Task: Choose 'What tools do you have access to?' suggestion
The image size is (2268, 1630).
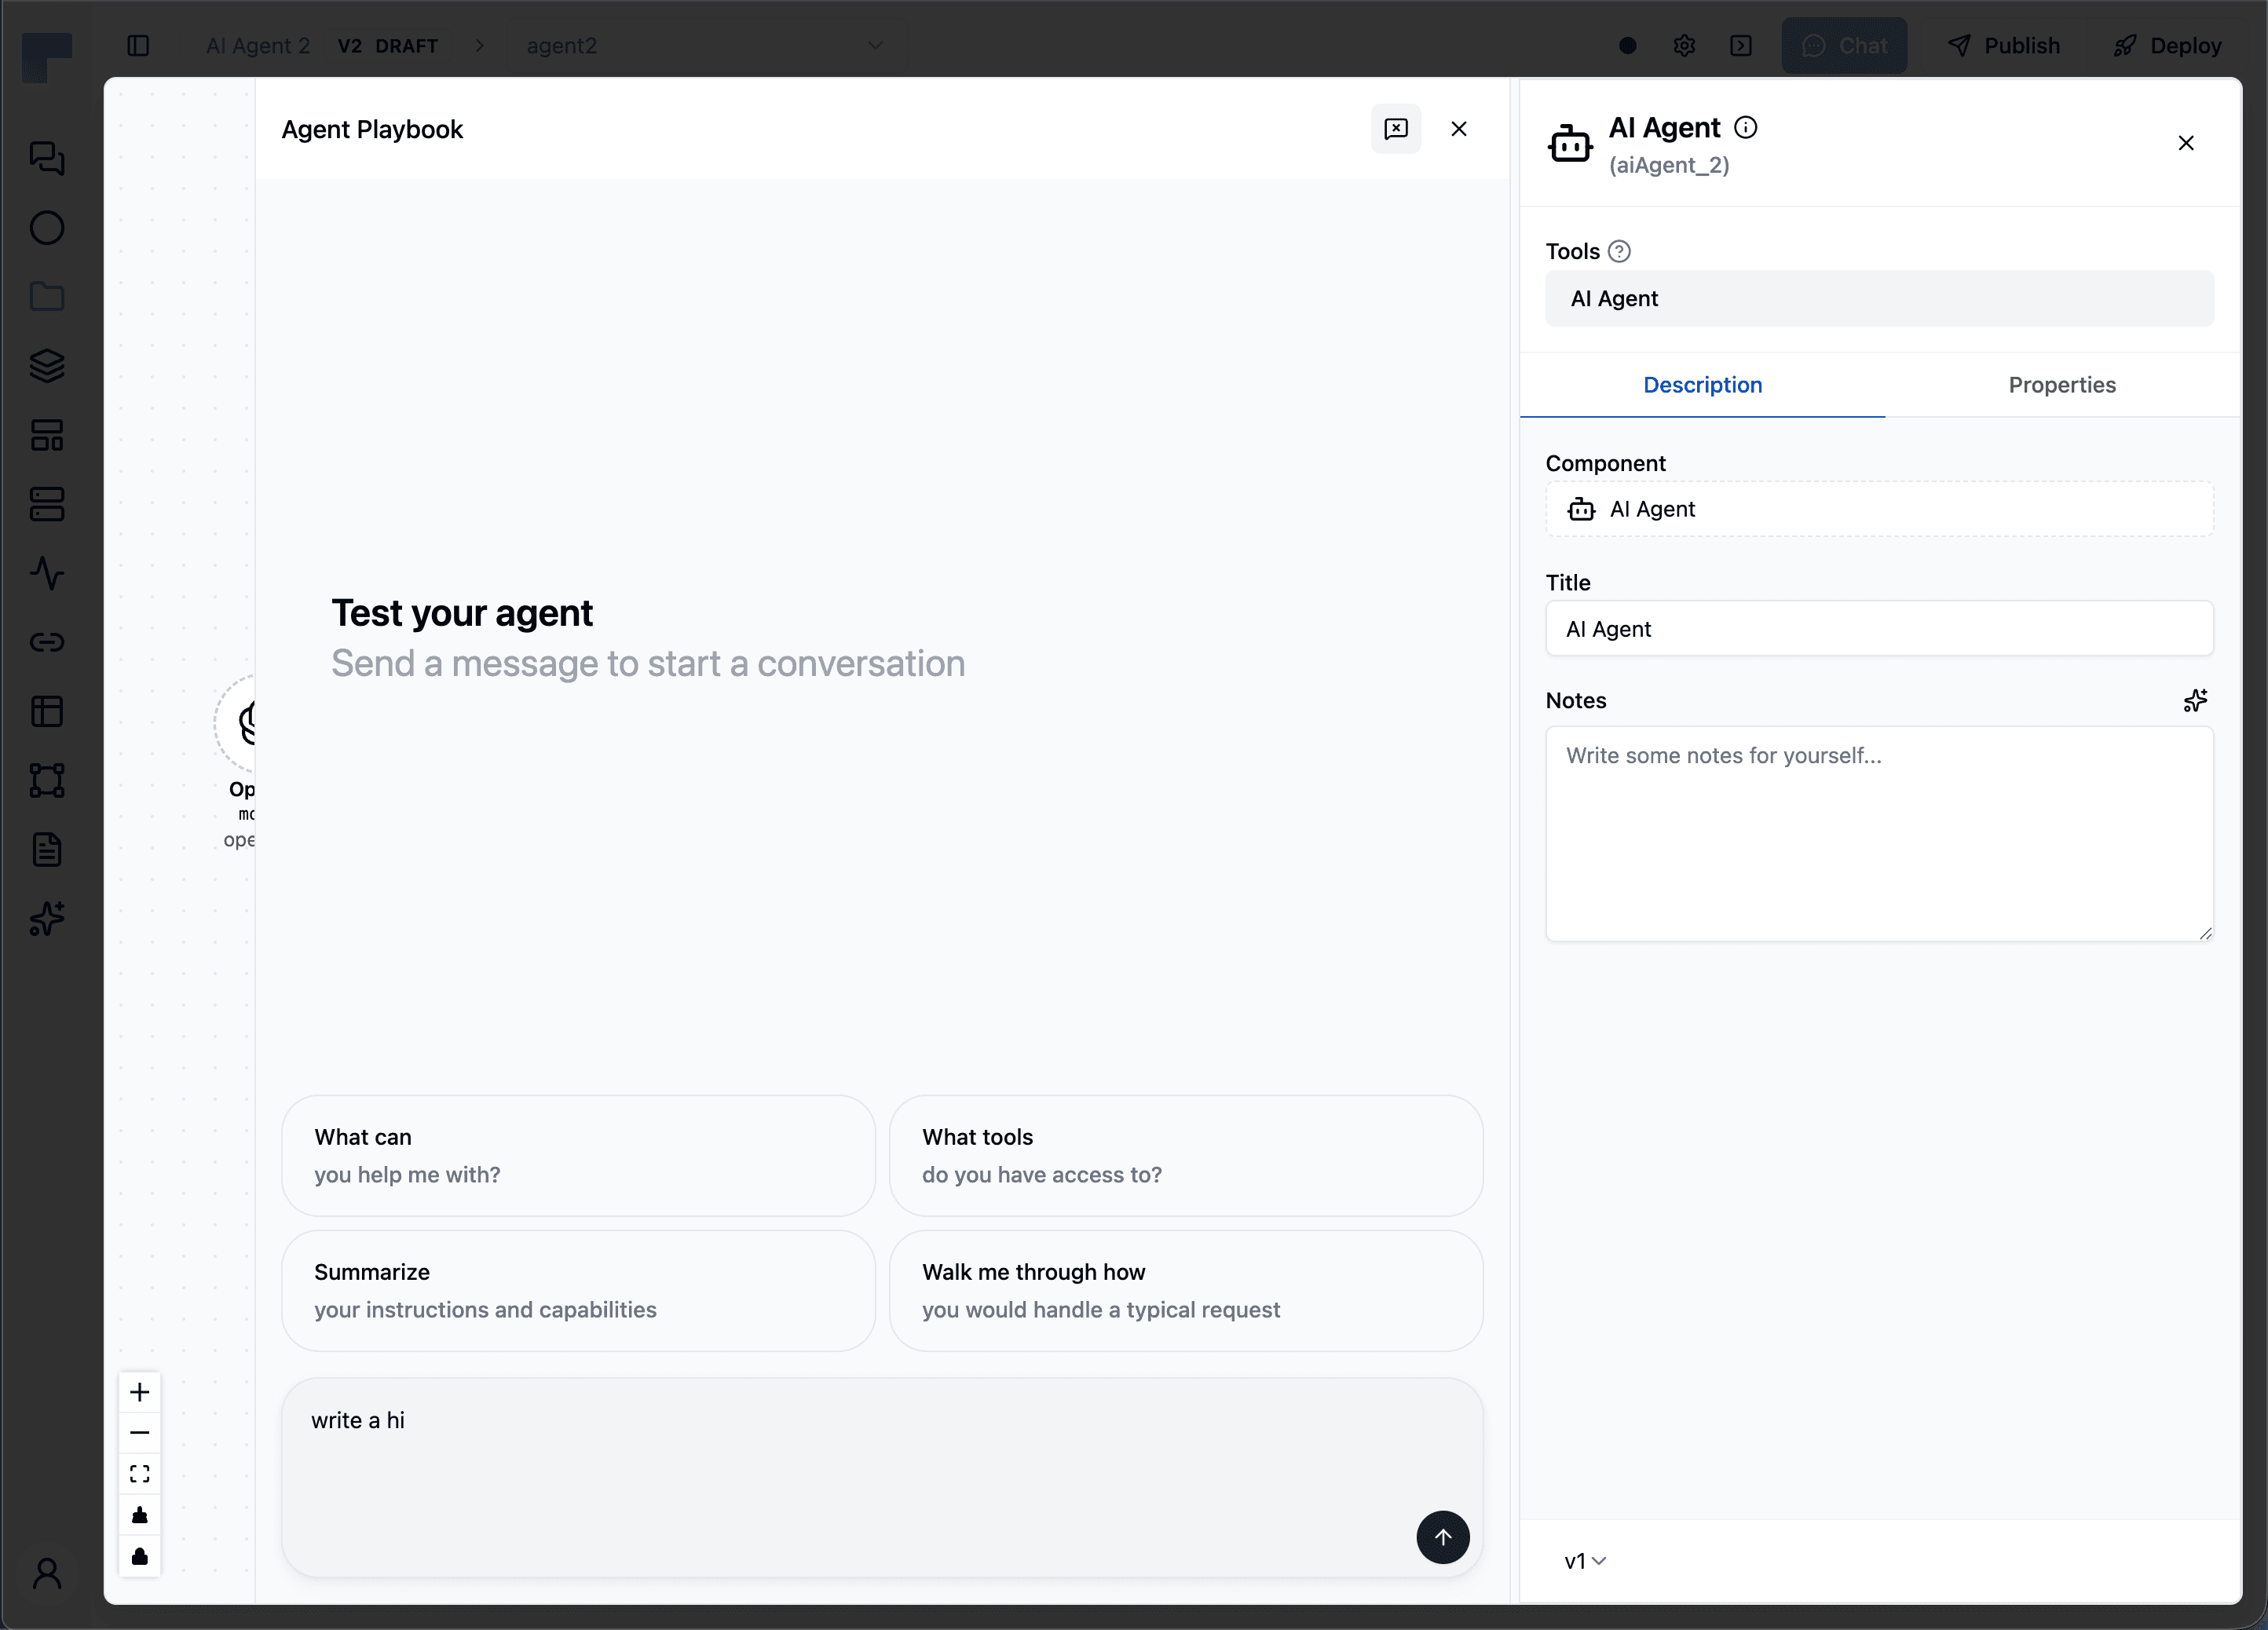Action: 1186,1156
